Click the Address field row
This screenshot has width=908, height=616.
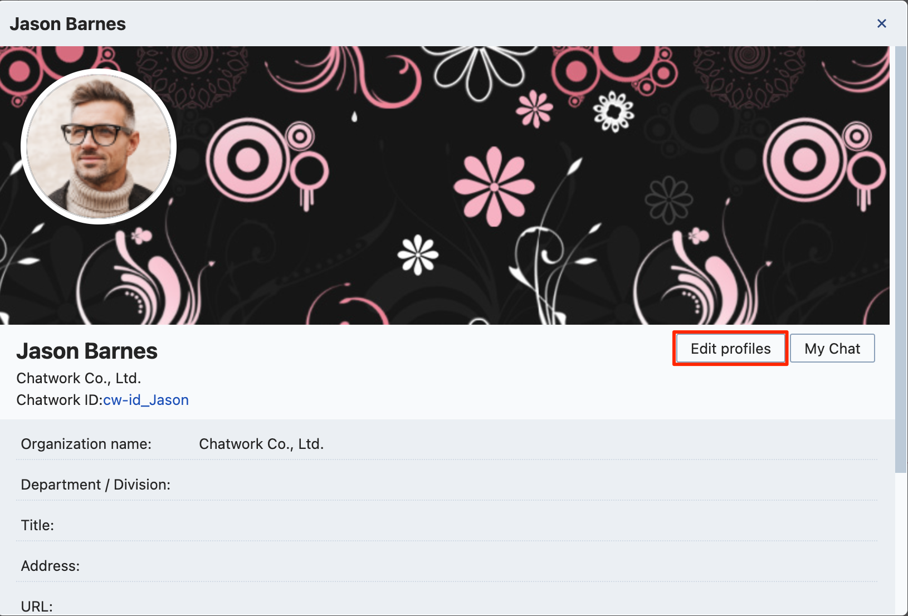coord(50,566)
